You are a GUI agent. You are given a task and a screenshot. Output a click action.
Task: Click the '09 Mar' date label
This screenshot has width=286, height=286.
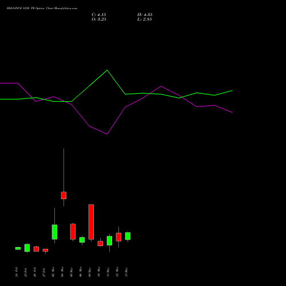coord(90,272)
